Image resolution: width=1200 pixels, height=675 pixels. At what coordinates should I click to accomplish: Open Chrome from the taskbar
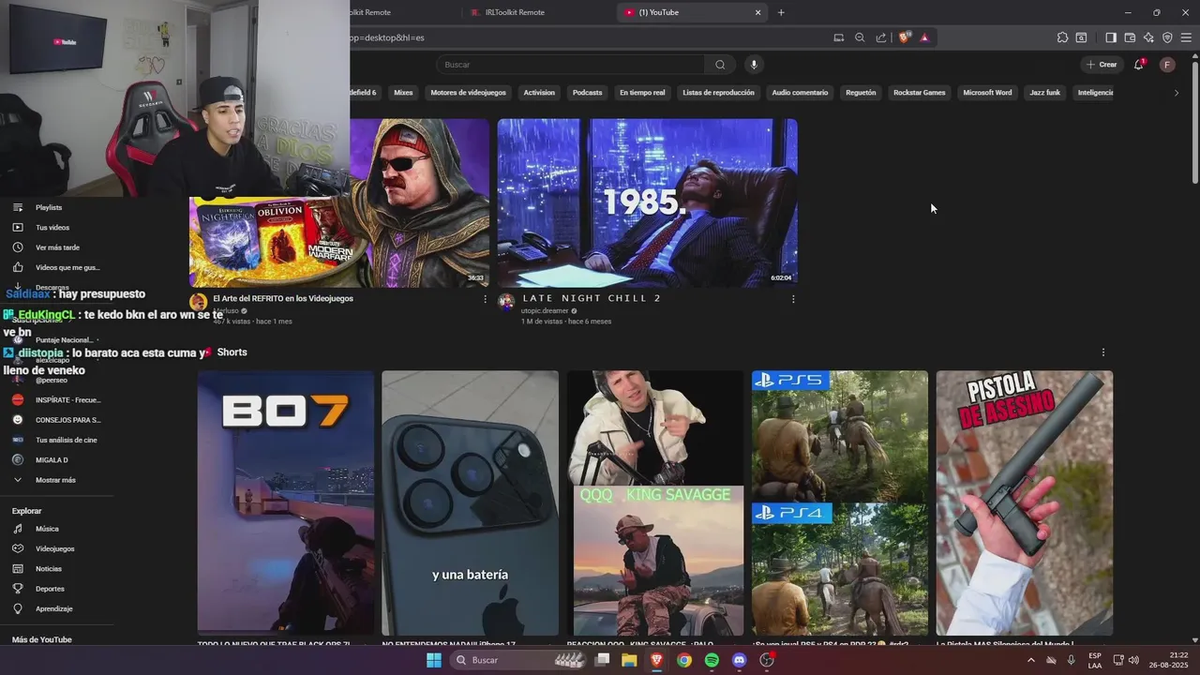click(684, 660)
